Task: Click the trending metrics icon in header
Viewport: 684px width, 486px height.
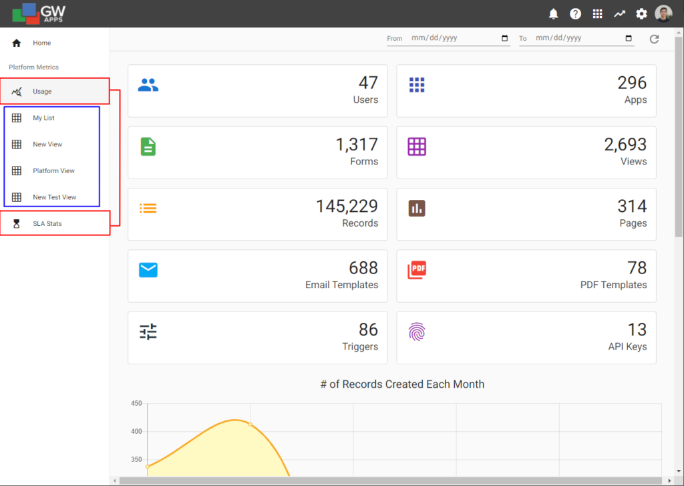Action: click(619, 14)
